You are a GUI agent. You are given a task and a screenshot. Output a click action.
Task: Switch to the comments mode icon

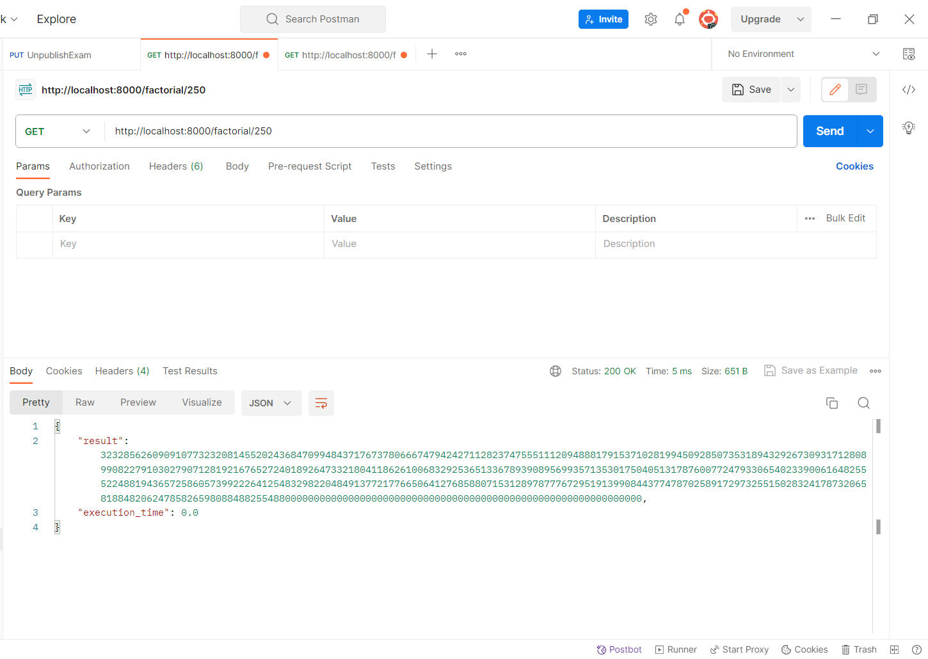click(x=861, y=90)
